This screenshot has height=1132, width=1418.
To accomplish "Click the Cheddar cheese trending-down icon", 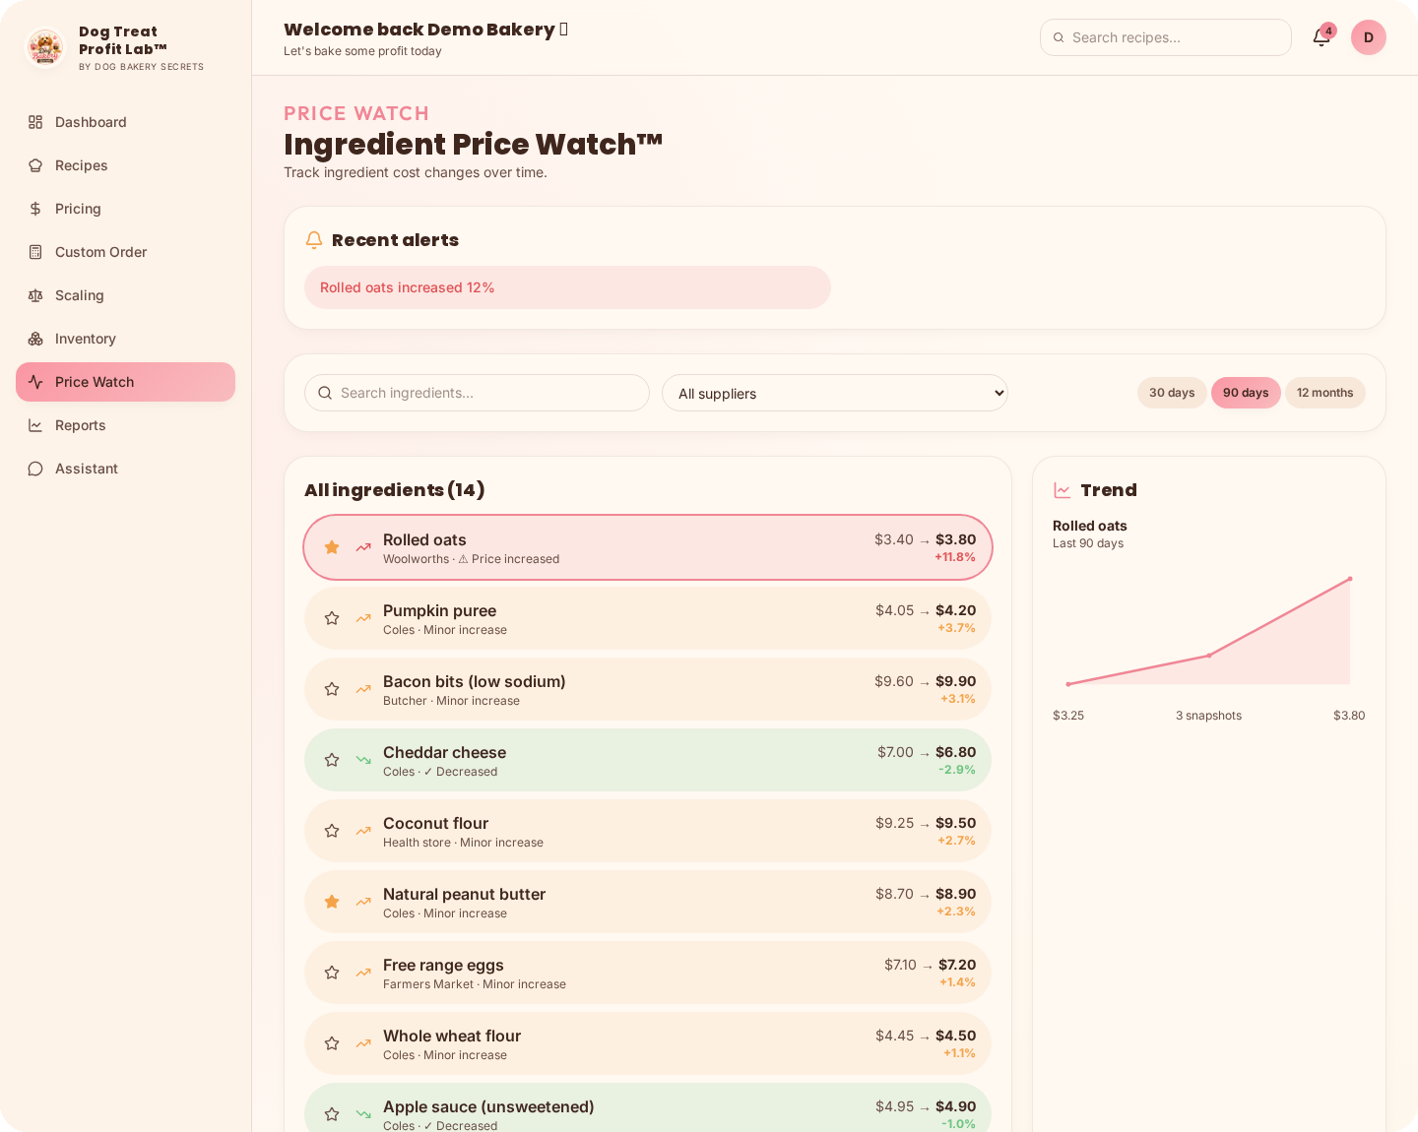I will (363, 760).
